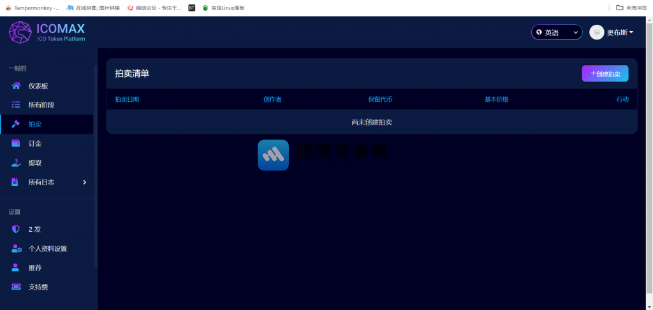Expand the 所有日志 submenu chevron
653x310 pixels.
click(85, 182)
